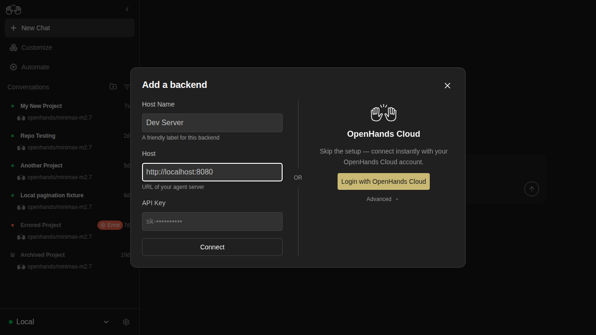596x335 pixels.
Task: Click the new folder icon beside Conversations
Action: 113,87
